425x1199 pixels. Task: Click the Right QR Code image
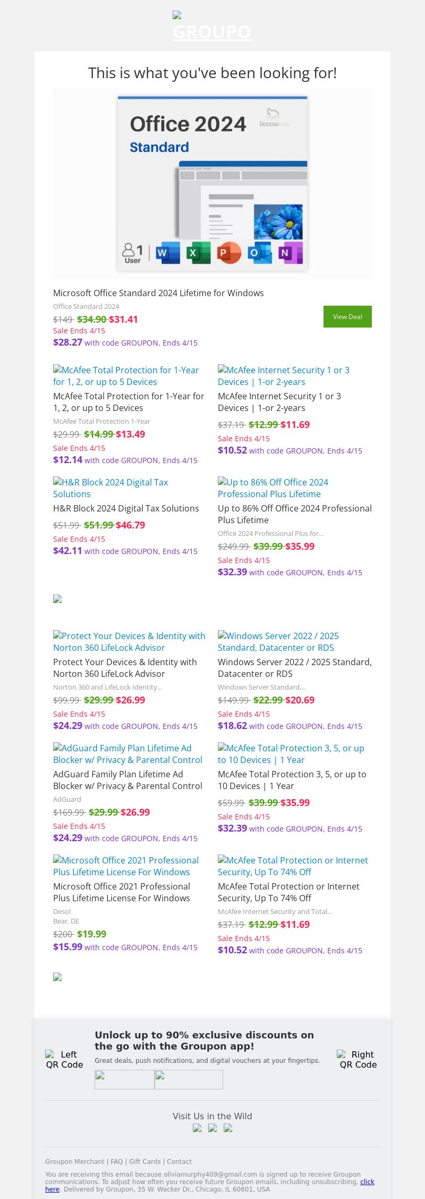tap(358, 1059)
